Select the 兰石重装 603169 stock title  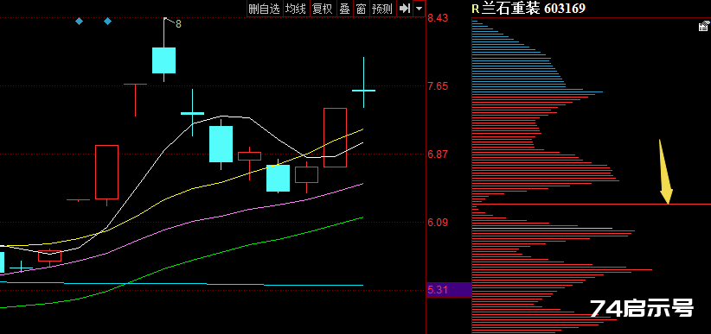click(x=533, y=8)
